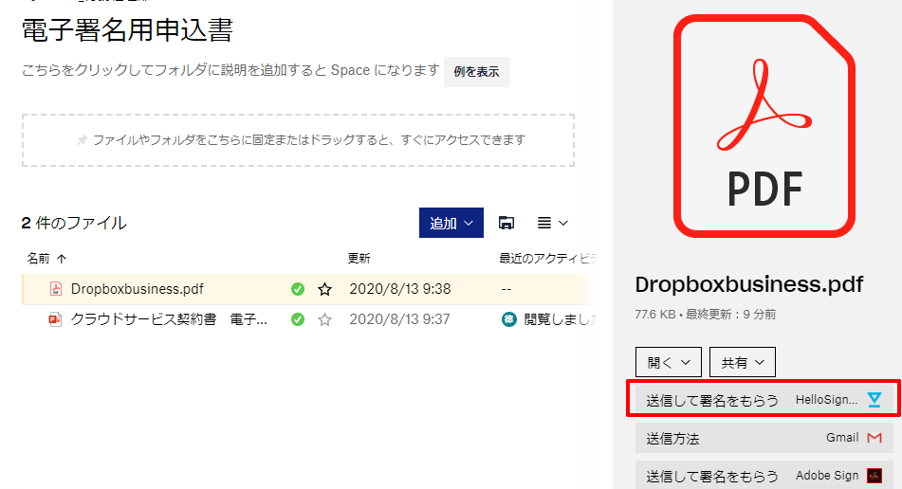
Task: Choose 送信方法 Gmail option
Action: (764, 438)
